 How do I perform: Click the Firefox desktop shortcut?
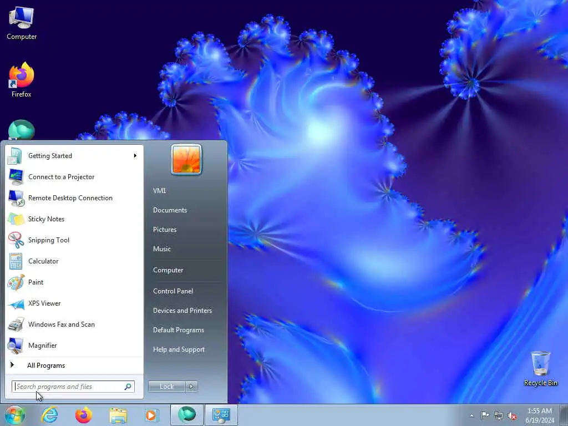(x=22, y=80)
